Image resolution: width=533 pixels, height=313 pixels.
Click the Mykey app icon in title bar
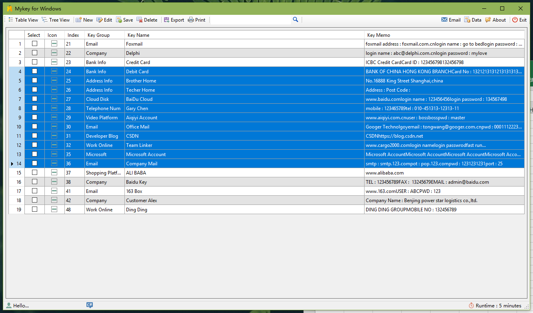click(10, 8)
